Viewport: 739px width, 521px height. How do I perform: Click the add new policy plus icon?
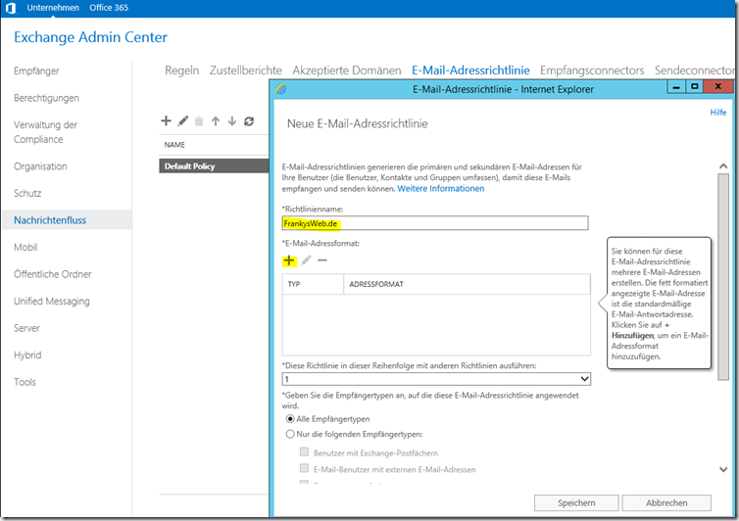click(x=167, y=120)
